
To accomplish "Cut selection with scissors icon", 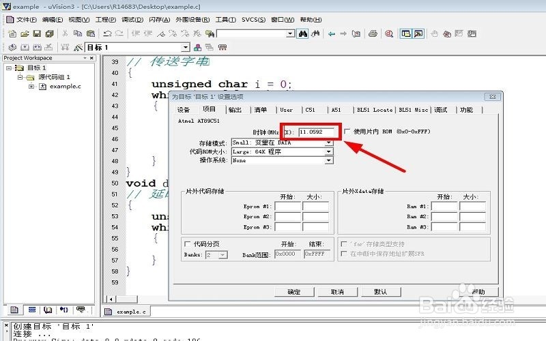I will tap(65, 33).
